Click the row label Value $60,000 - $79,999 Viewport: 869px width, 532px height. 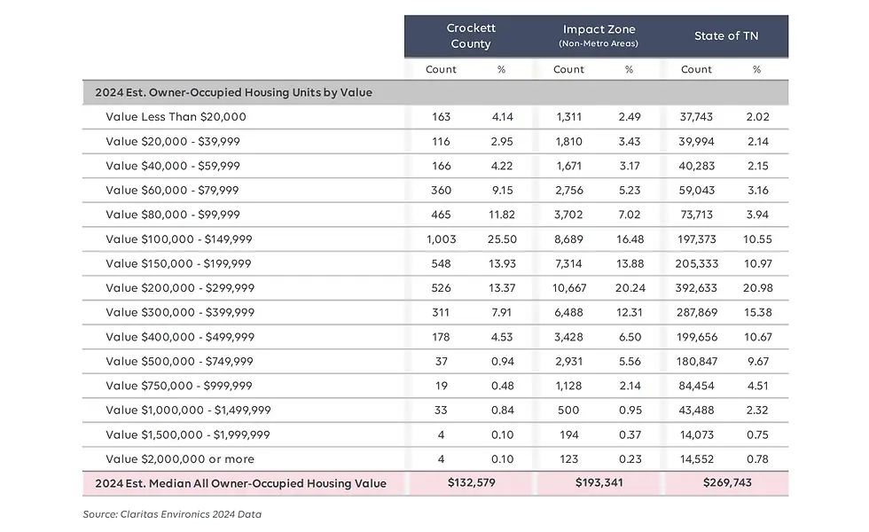coord(172,190)
